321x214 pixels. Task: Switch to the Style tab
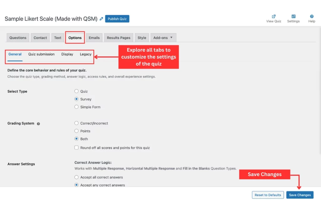142,37
